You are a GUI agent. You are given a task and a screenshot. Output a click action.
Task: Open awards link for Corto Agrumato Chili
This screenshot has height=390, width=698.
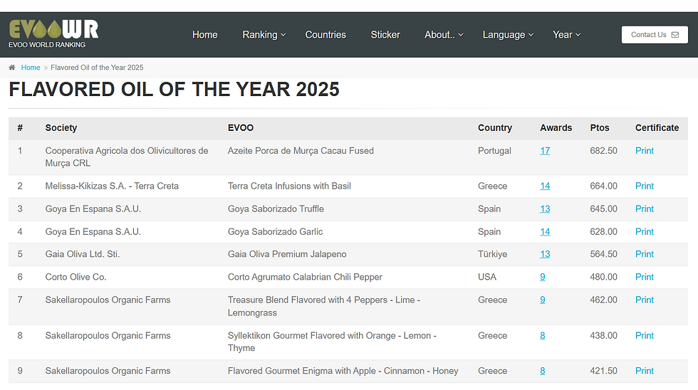[x=543, y=277]
